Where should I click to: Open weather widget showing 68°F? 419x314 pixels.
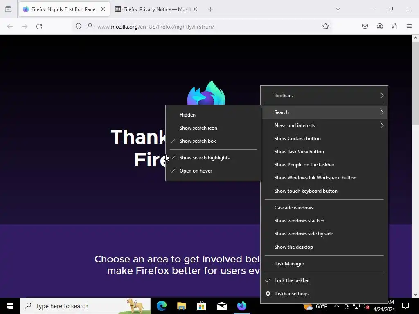315,306
